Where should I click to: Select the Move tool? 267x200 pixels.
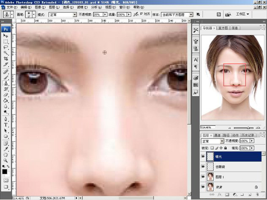(x=6, y=36)
